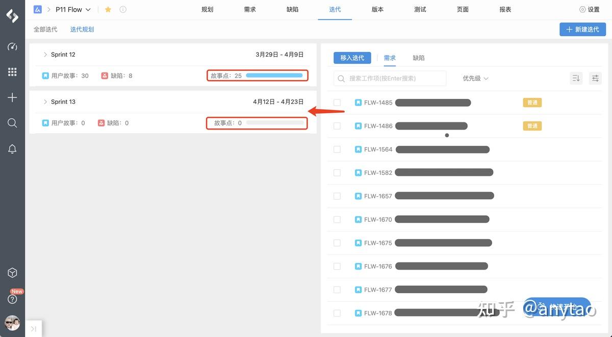Select the checkbox next to FLW-1564
The height and width of the screenshot is (337, 612).
(x=337, y=149)
